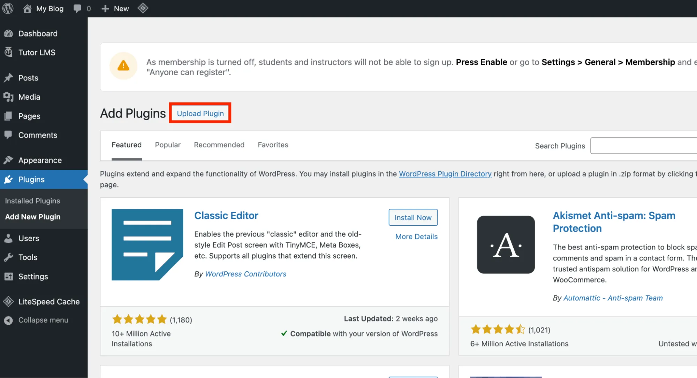Click the Tools wrench icon

(8, 257)
